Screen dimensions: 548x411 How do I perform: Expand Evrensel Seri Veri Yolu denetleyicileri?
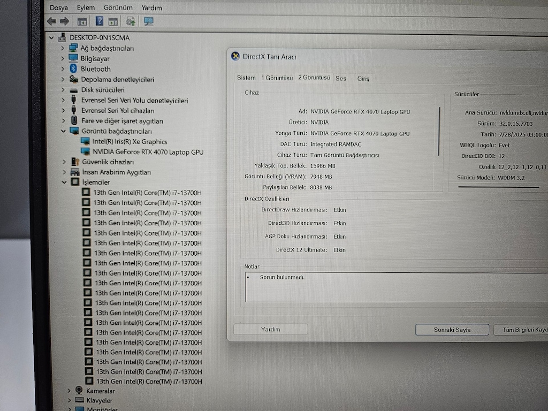63,100
